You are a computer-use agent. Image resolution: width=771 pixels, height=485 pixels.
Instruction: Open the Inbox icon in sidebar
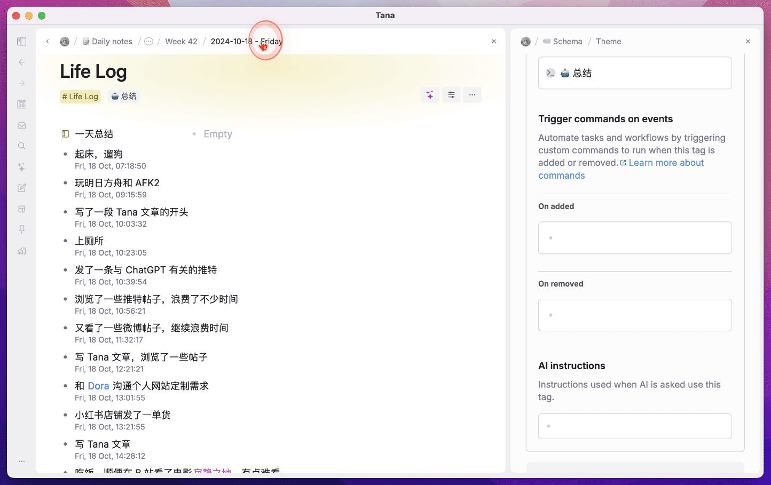pos(22,125)
